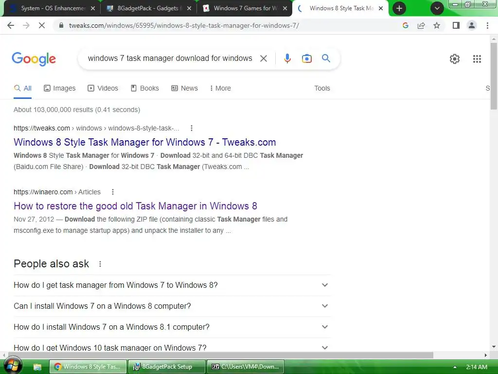Search by image with camera icon

point(306,58)
